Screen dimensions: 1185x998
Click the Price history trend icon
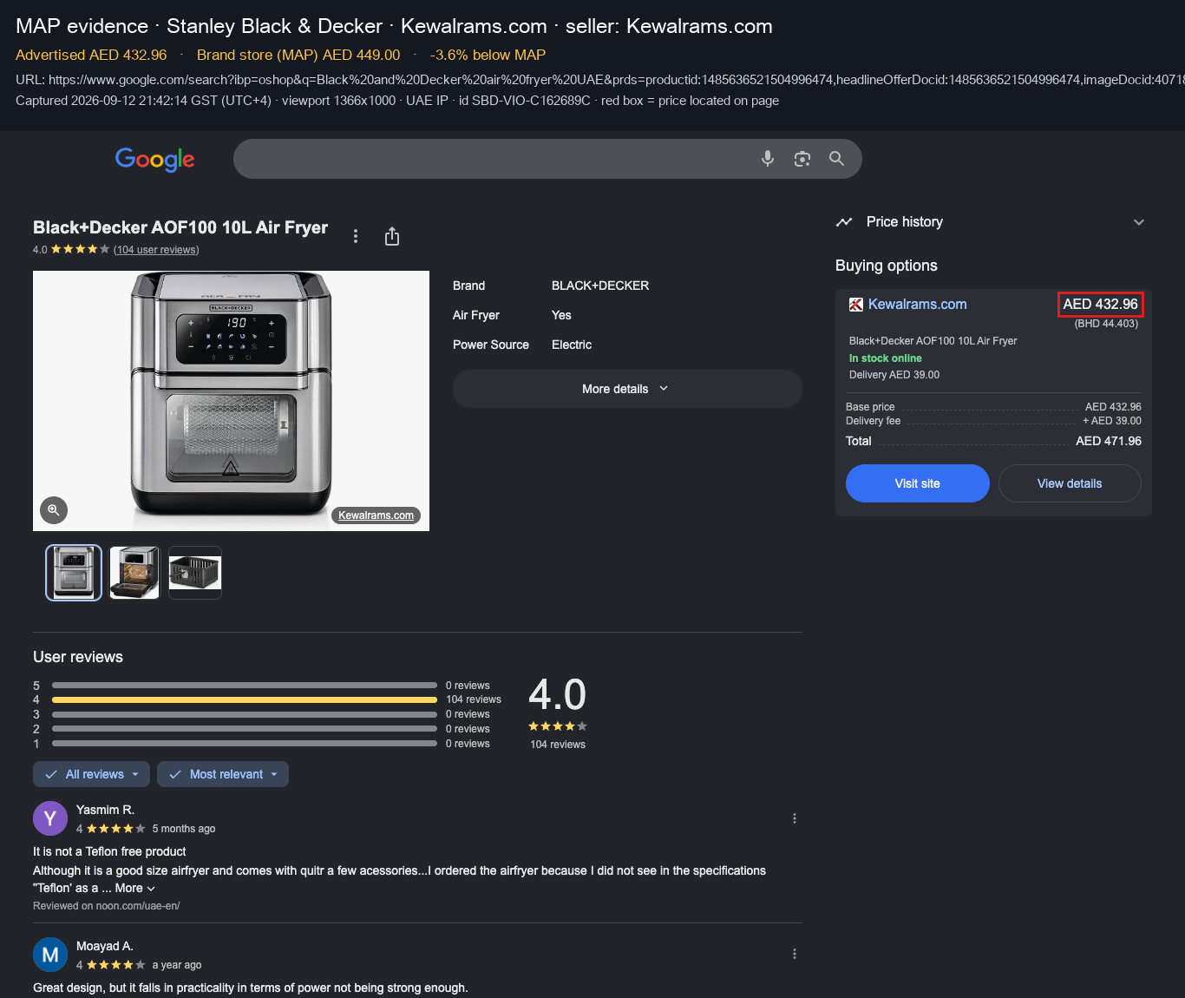coord(844,222)
